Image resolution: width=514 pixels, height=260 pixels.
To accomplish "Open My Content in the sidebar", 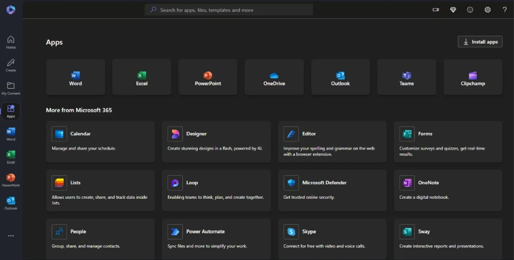I will pyautogui.click(x=11, y=88).
